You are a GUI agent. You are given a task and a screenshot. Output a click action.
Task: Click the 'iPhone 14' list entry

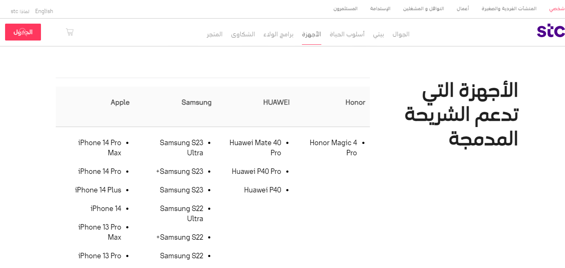coord(106,208)
